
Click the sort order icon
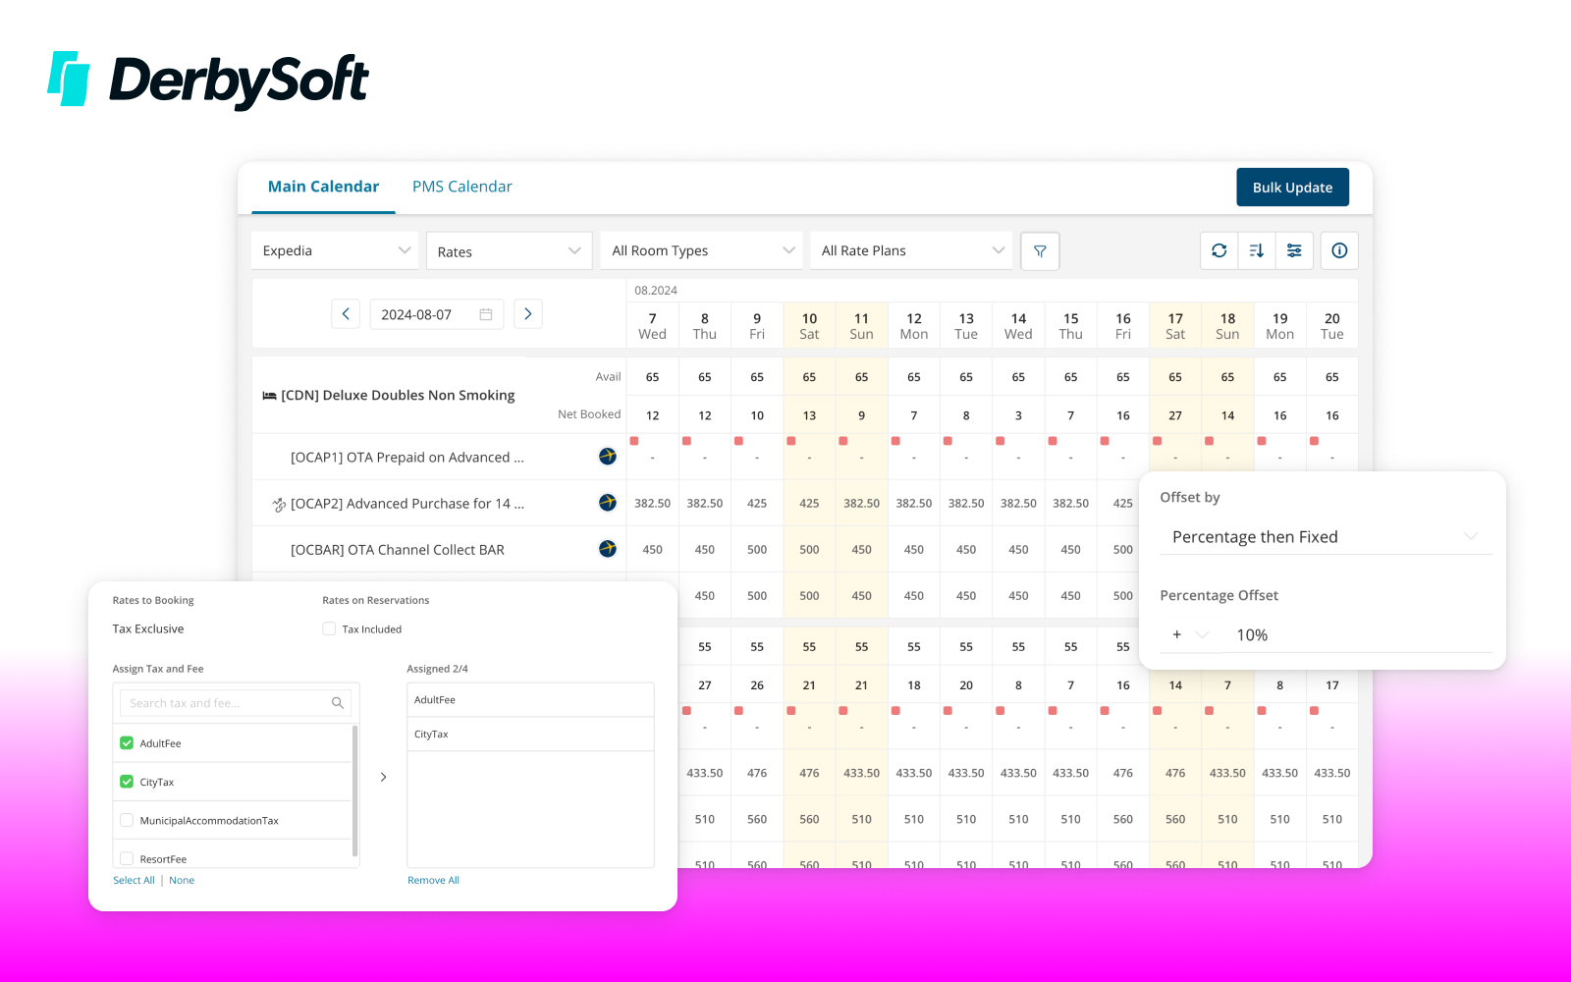pos(1257,250)
